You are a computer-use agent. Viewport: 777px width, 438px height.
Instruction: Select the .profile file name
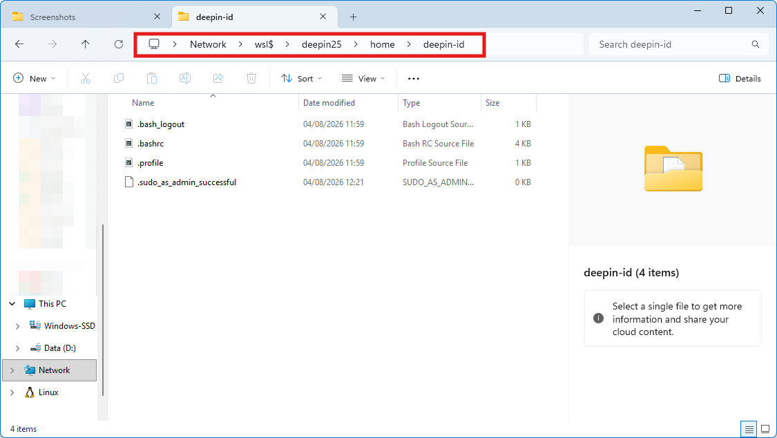(150, 163)
